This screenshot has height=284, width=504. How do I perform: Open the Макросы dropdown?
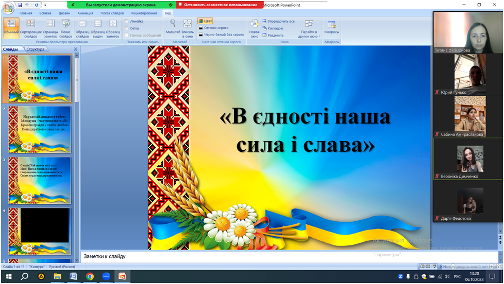[x=331, y=27]
